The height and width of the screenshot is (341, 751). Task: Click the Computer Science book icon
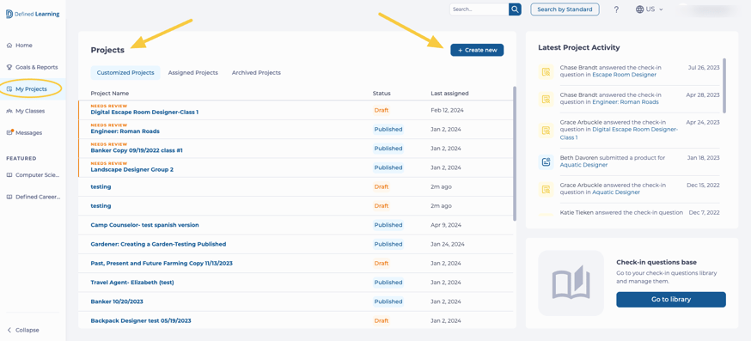pos(9,175)
